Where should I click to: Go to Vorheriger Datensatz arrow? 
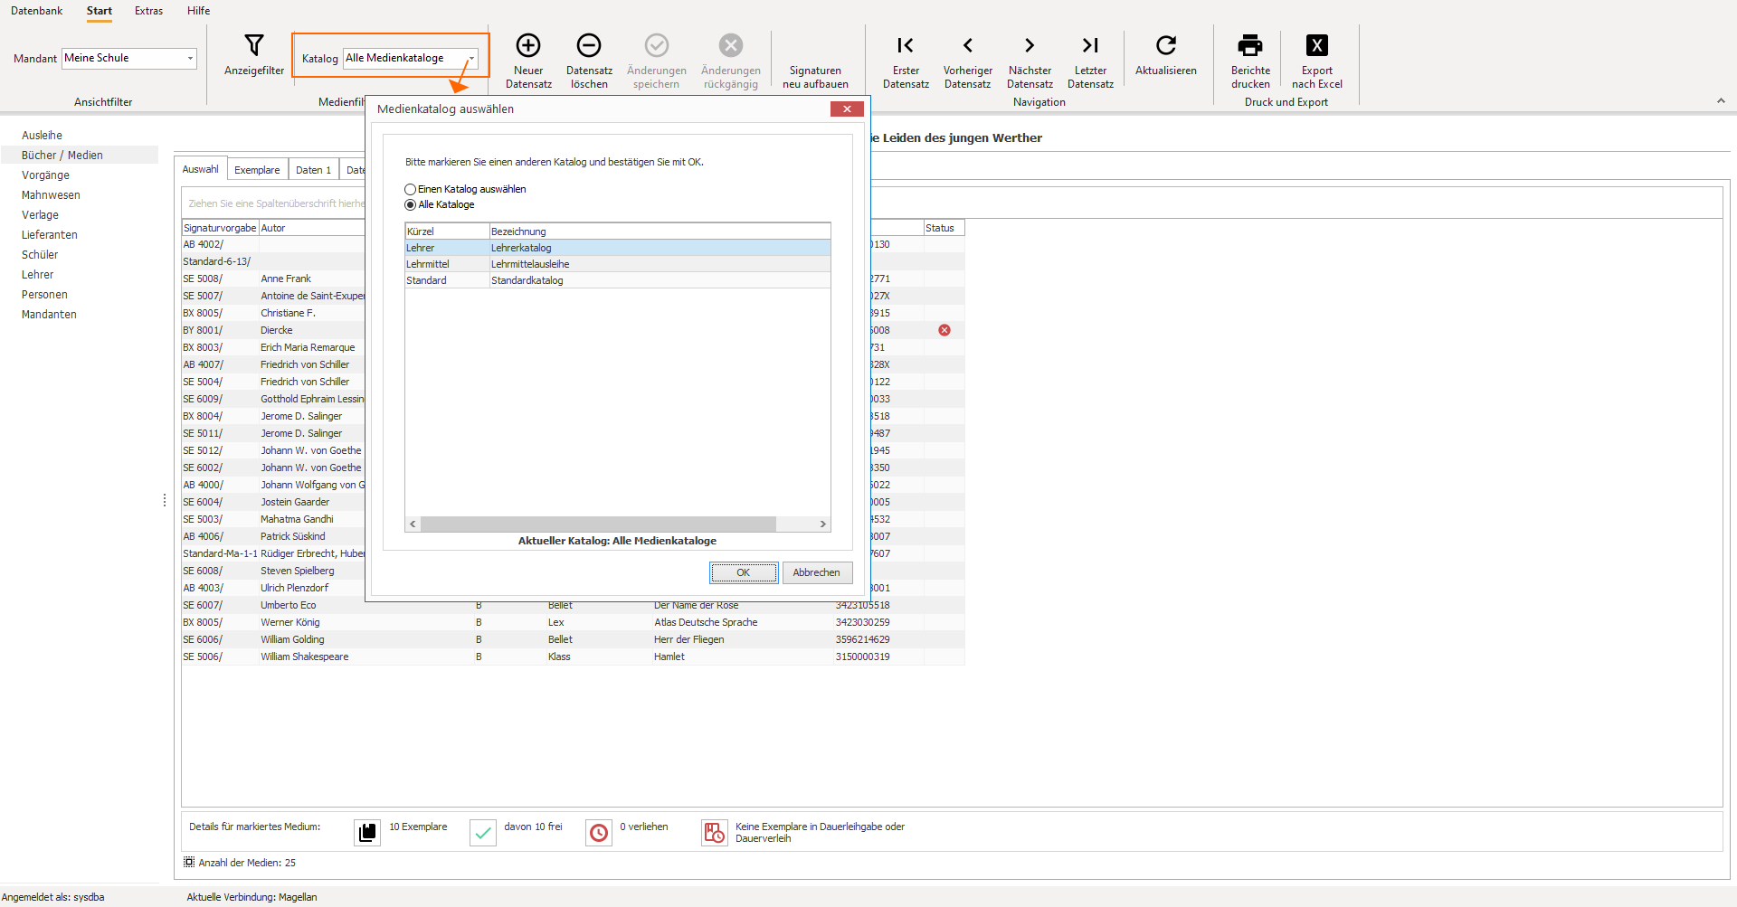pyautogui.click(x=968, y=45)
